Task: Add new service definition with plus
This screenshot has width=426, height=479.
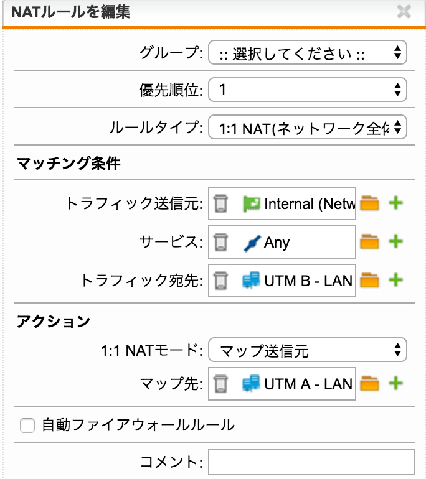Action: [395, 241]
